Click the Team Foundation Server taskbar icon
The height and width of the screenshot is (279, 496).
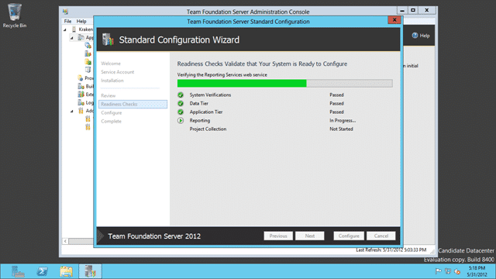[90, 271]
